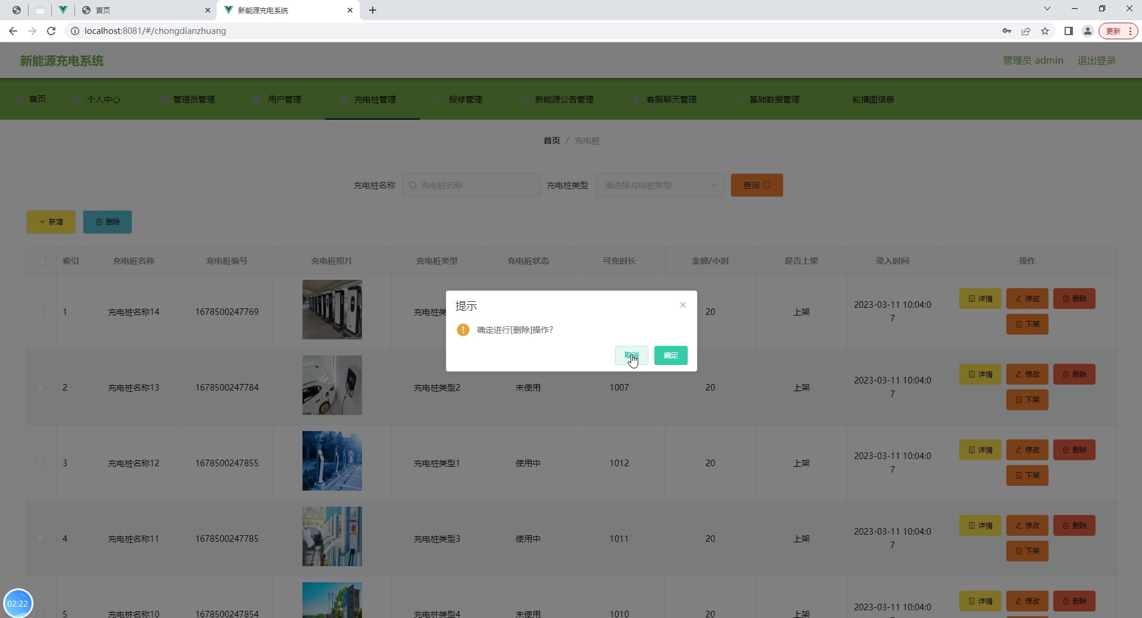The image size is (1142, 618).
Task: Focus the 充电桩名称 search input
Action: [472, 185]
